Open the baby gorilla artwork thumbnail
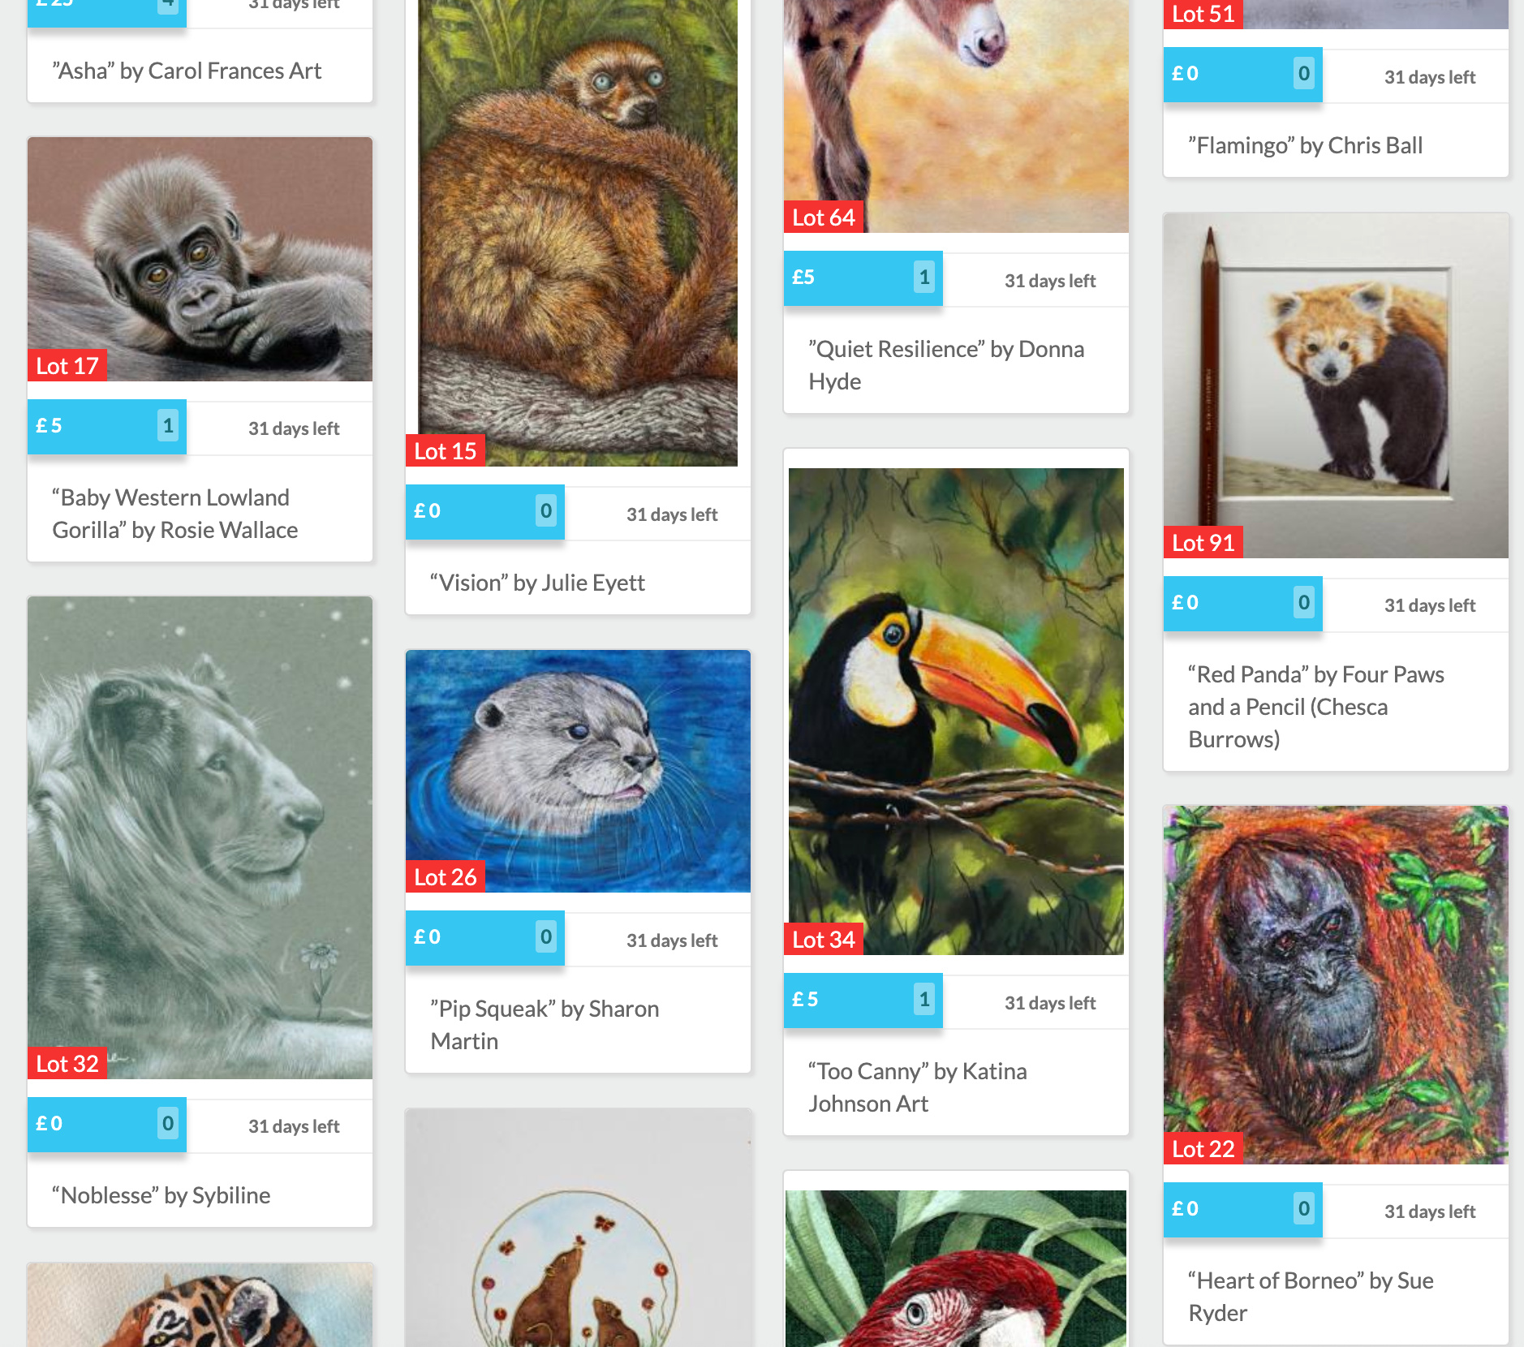The height and width of the screenshot is (1347, 1524). [200, 259]
